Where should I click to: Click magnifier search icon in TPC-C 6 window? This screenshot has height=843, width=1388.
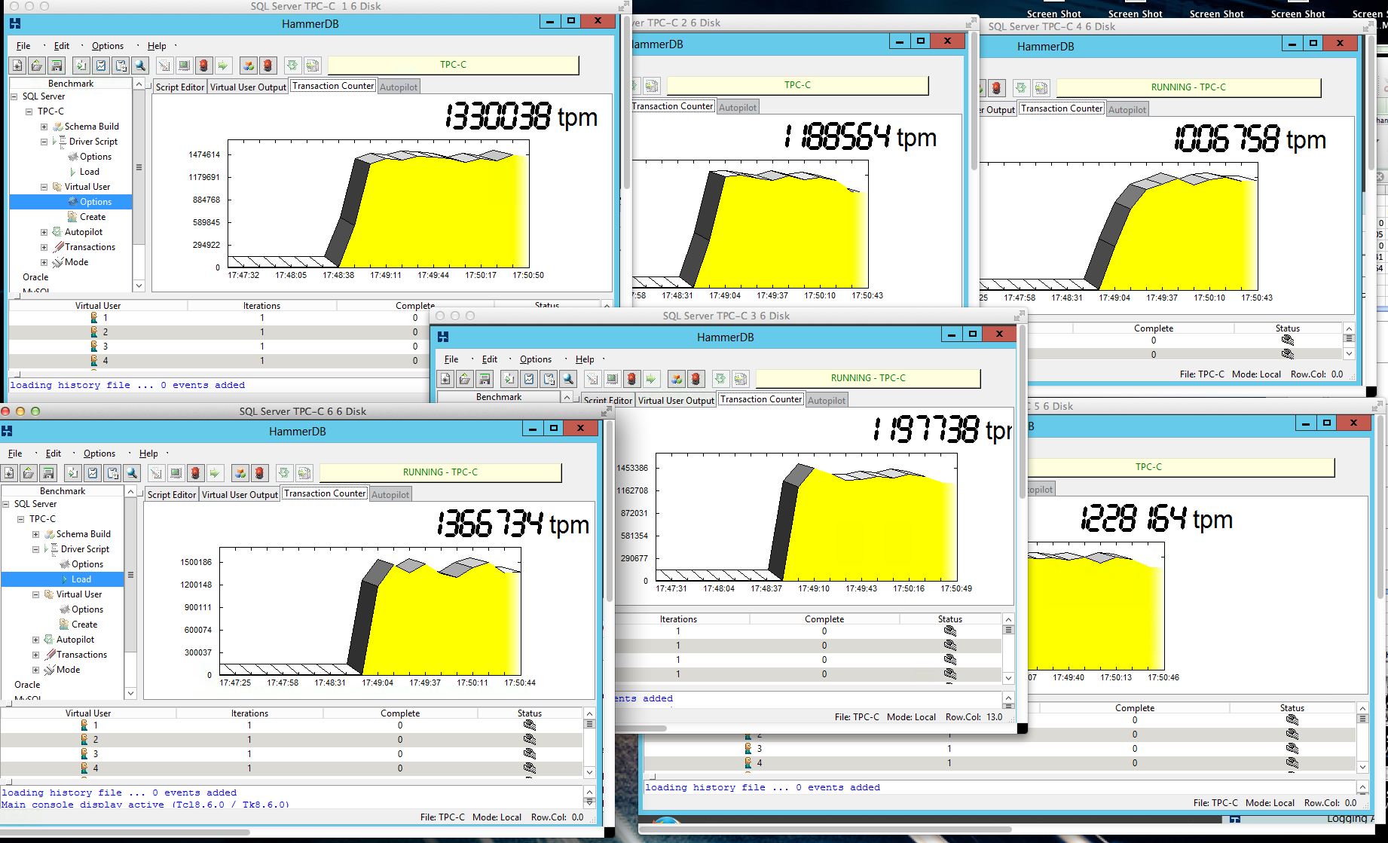click(x=132, y=473)
